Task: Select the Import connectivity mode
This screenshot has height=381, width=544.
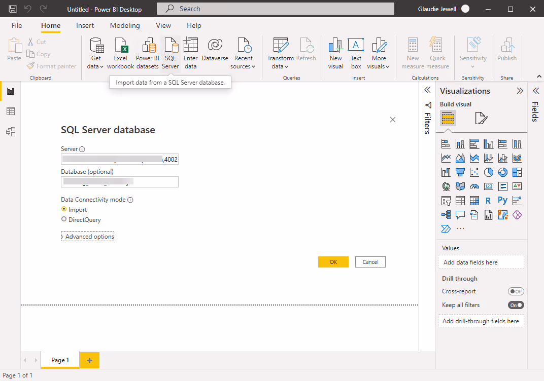Action: (x=64, y=209)
